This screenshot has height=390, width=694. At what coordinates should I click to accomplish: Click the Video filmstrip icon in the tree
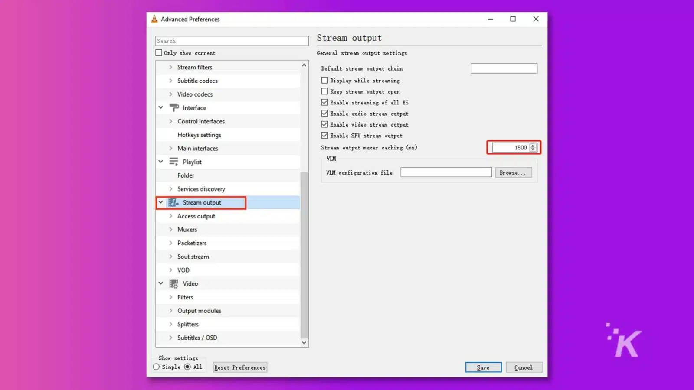coord(173,283)
